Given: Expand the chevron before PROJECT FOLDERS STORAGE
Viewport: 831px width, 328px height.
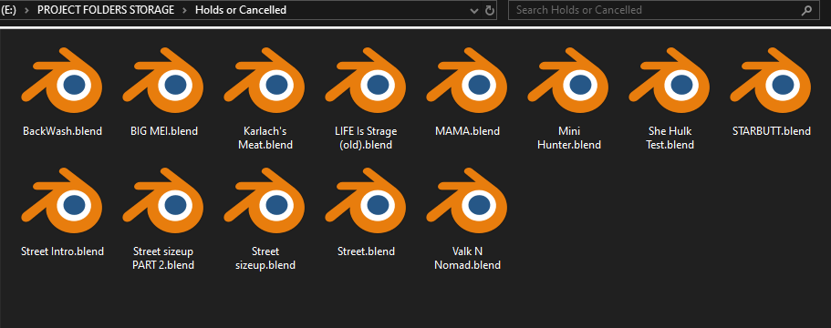Looking at the screenshot, I should [x=27, y=10].
